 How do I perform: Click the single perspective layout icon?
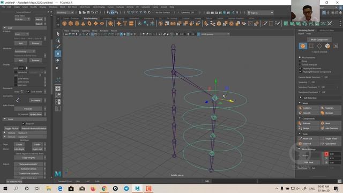click(58, 88)
